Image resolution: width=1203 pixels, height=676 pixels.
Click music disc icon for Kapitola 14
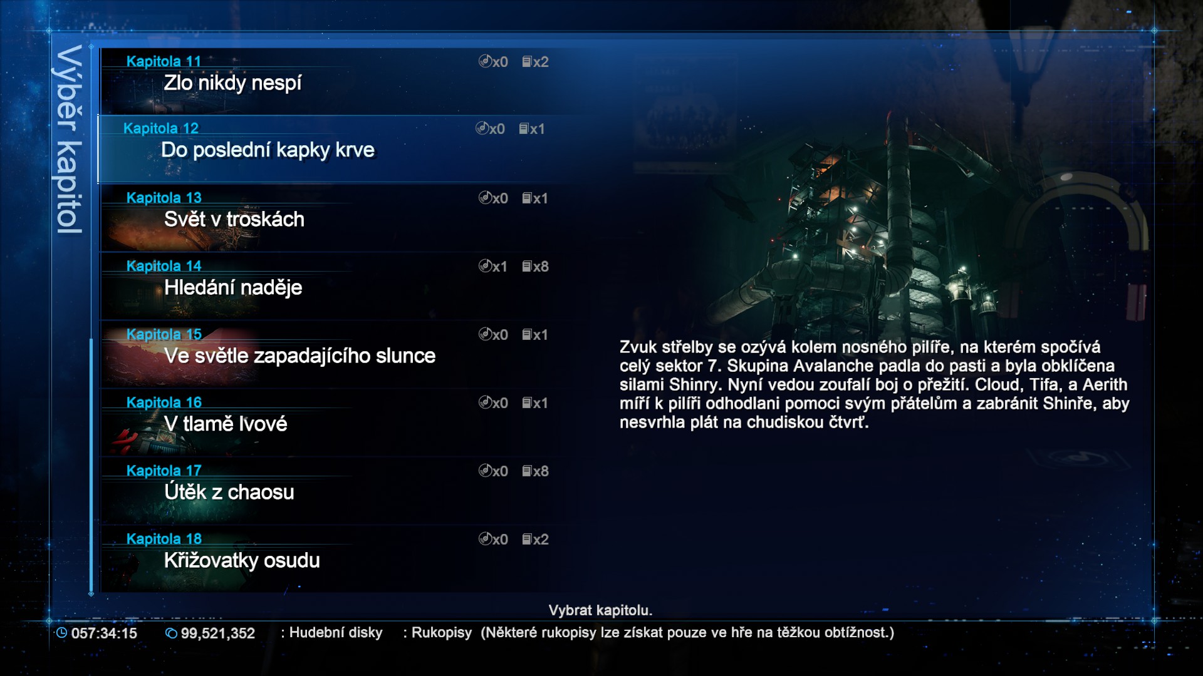click(x=485, y=266)
